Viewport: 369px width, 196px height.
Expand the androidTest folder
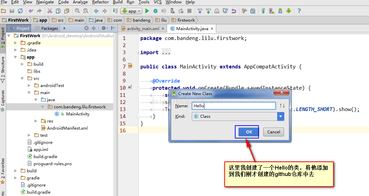click(x=29, y=86)
